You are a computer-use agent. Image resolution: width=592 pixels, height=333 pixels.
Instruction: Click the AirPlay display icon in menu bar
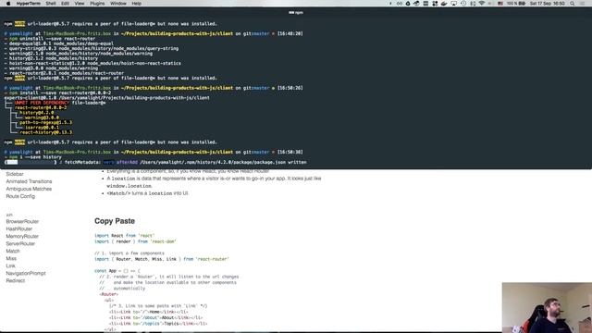pyautogui.click(x=454, y=4)
